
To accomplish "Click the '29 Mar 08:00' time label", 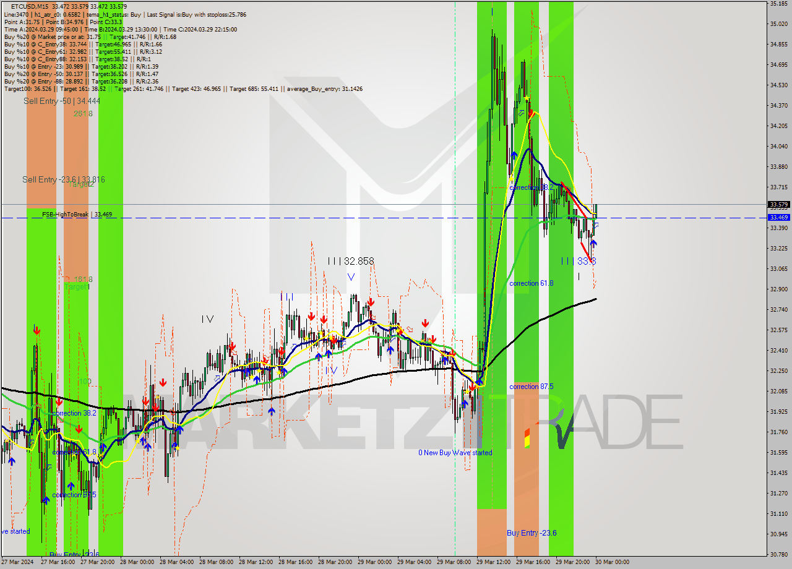I will point(454,562).
